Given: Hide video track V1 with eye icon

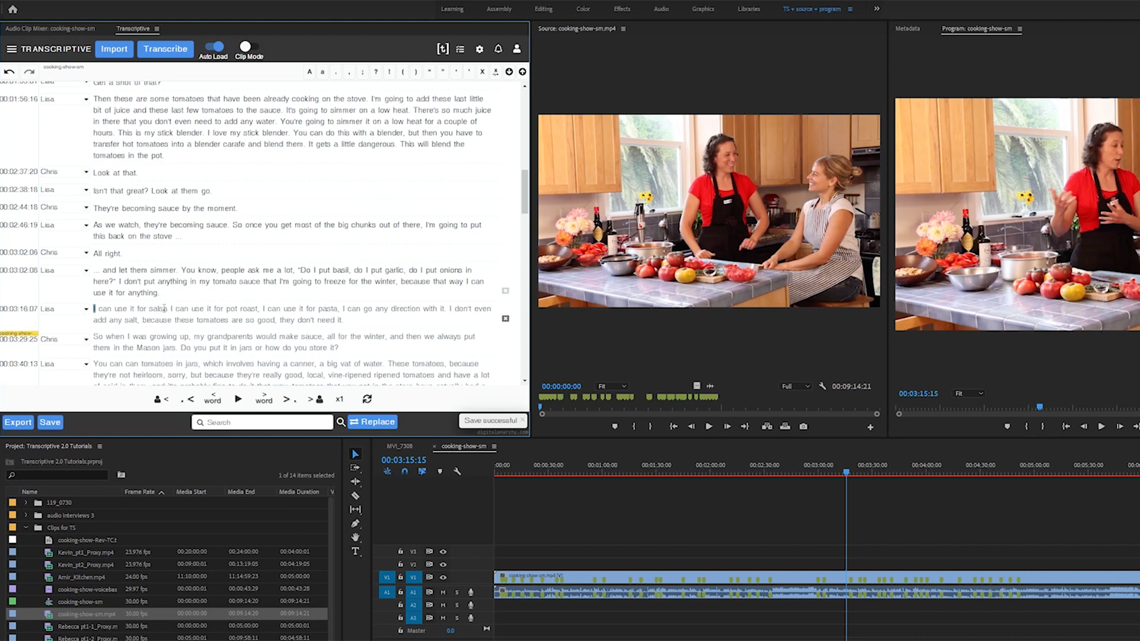Looking at the screenshot, I should (443, 577).
